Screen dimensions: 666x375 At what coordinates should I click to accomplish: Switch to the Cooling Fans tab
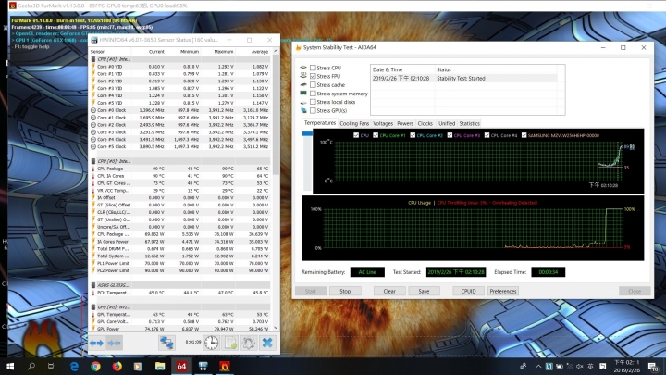coord(354,123)
